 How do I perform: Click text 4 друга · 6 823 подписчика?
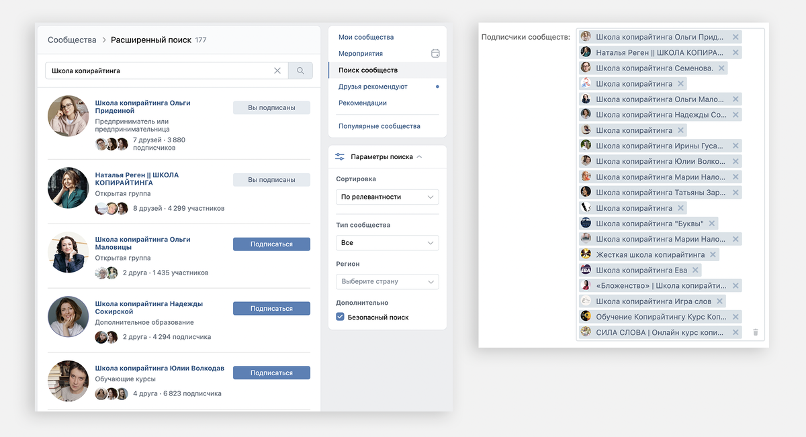[x=177, y=393]
